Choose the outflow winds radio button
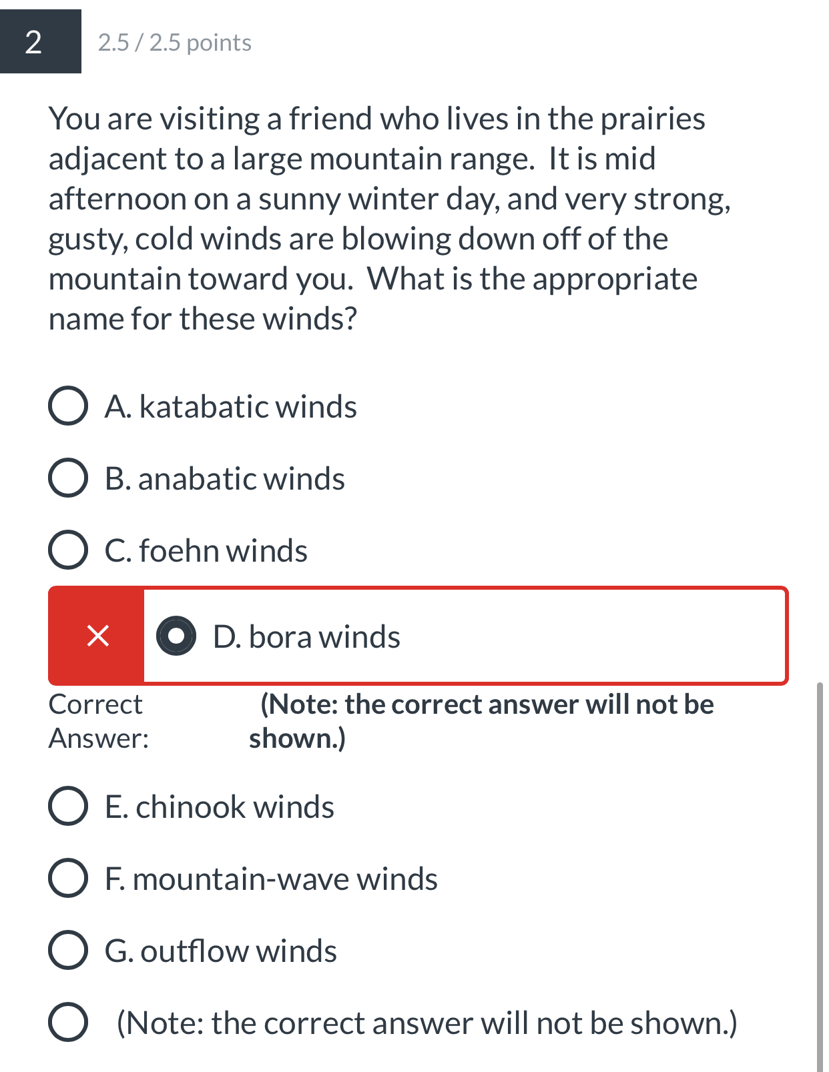This screenshot has height=1072, width=829. [68, 950]
